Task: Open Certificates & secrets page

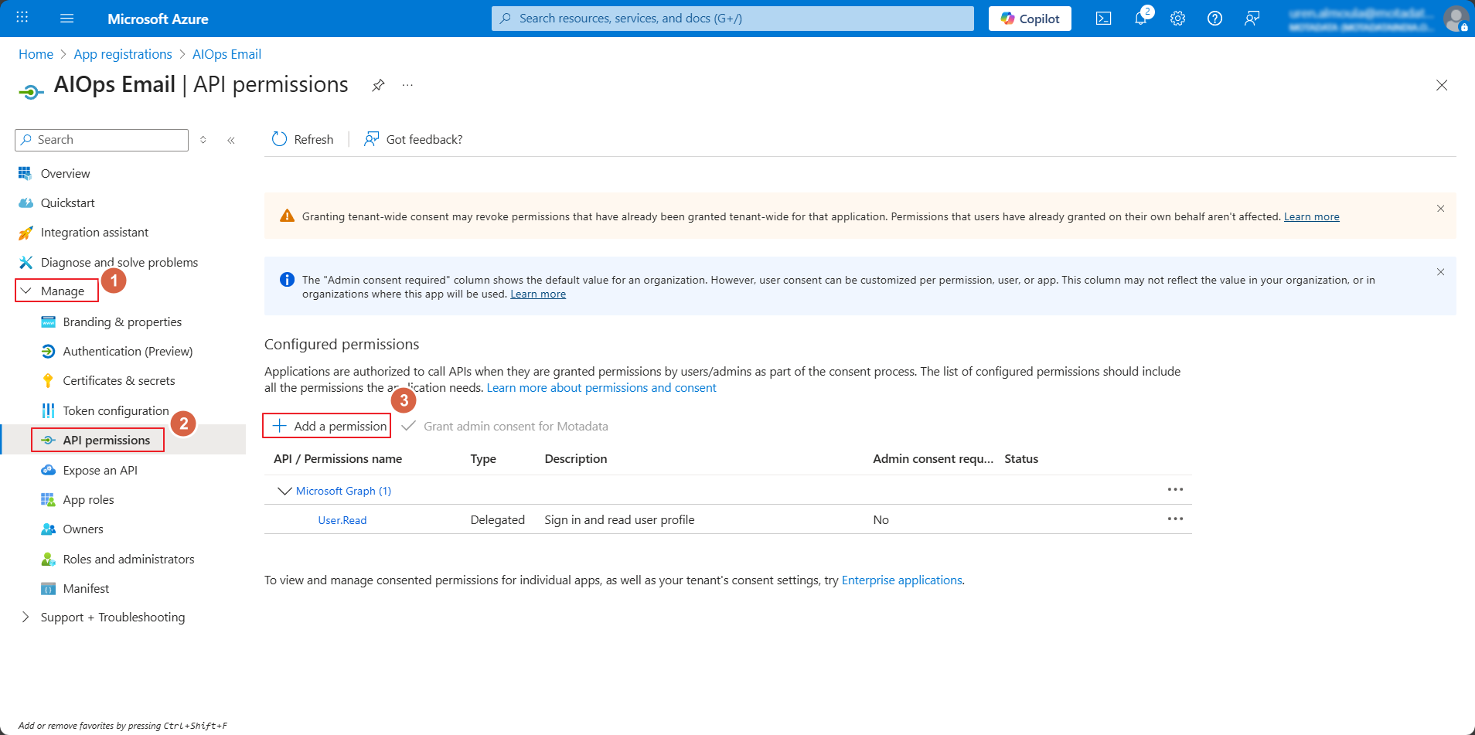Action: [x=119, y=381]
